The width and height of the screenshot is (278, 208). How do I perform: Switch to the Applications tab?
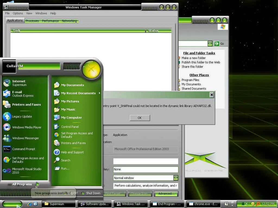[15, 20]
